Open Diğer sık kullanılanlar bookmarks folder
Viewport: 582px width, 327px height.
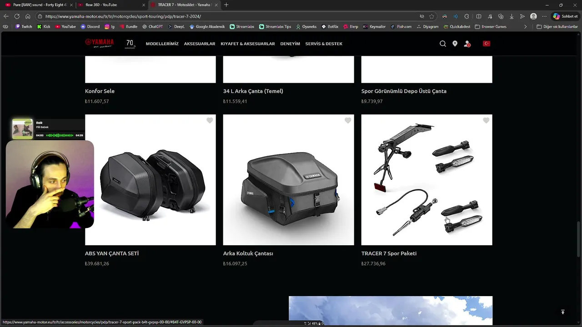pos(557,27)
